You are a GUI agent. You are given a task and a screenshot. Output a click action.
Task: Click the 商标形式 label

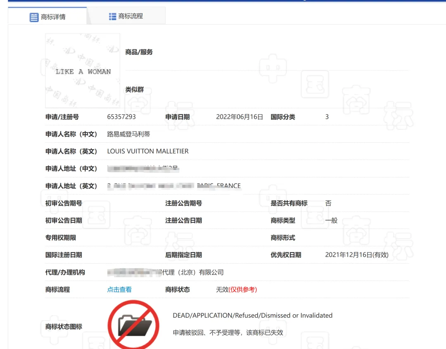pos(283,238)
